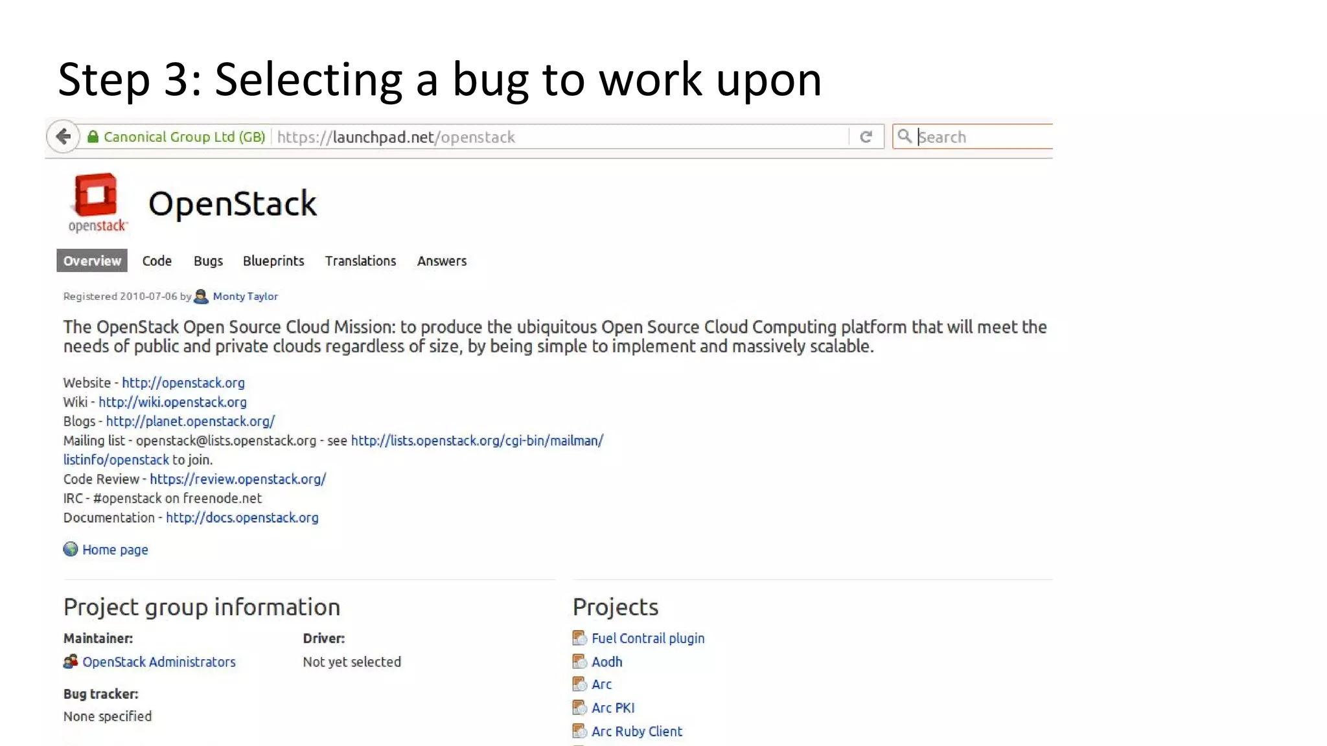The height and width of the screenshot is (746, 1327).
Task: Switch to the Code tab
Action: coord(157,261)
